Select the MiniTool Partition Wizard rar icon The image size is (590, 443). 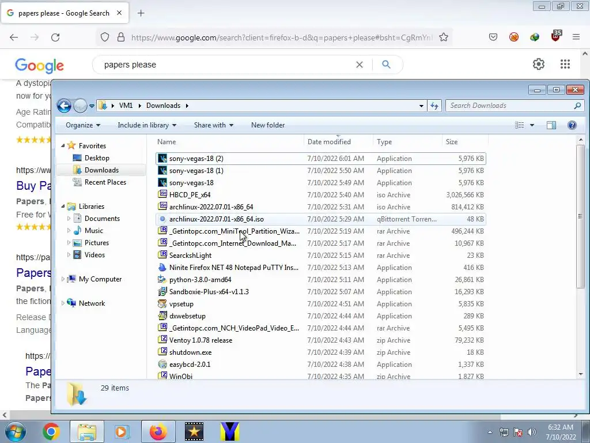click(162, 231)
